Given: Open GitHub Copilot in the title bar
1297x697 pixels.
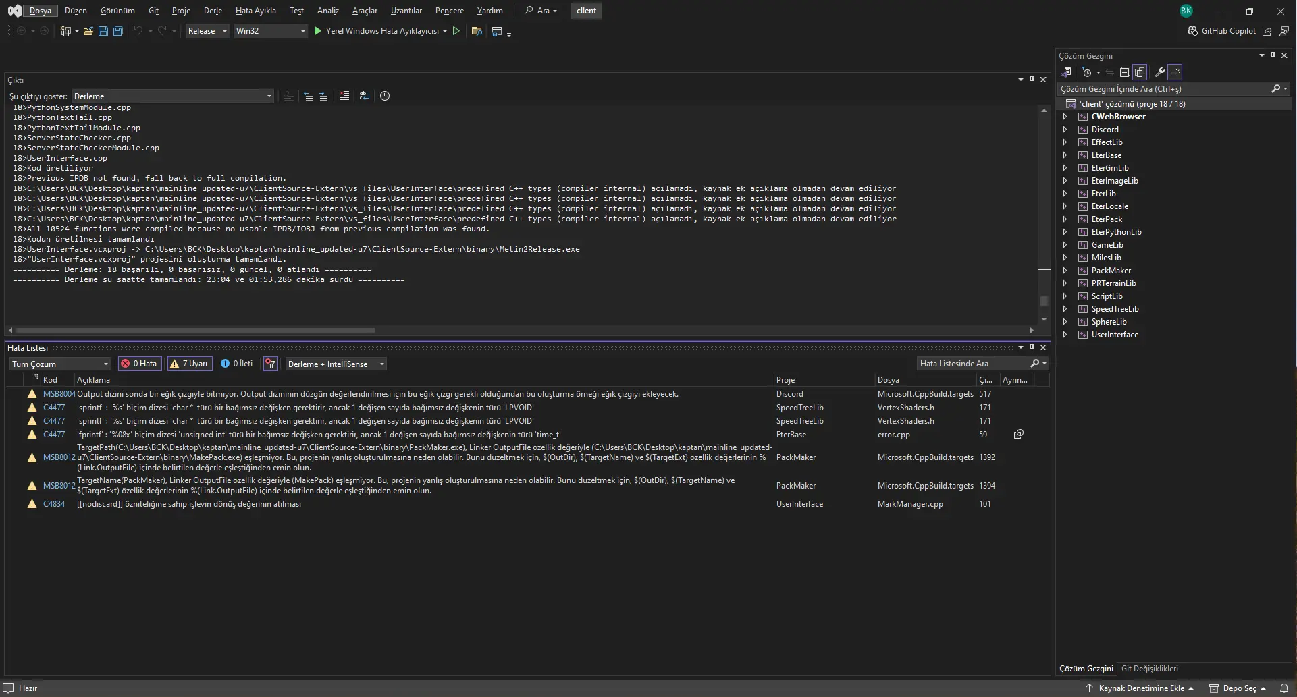Looking at the screenshot, I should click(1221, 31).
